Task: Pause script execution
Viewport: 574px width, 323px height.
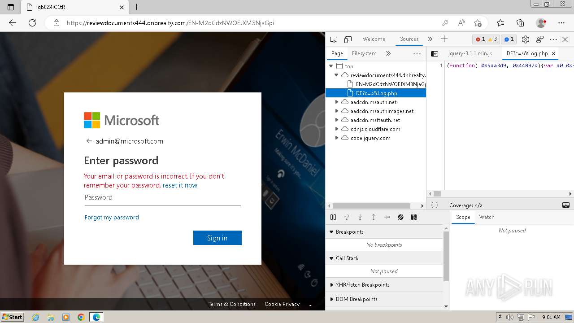Action: point(333,217)
